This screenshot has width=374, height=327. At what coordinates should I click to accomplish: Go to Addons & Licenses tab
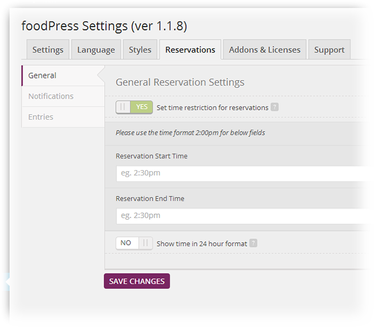(264, 50)
